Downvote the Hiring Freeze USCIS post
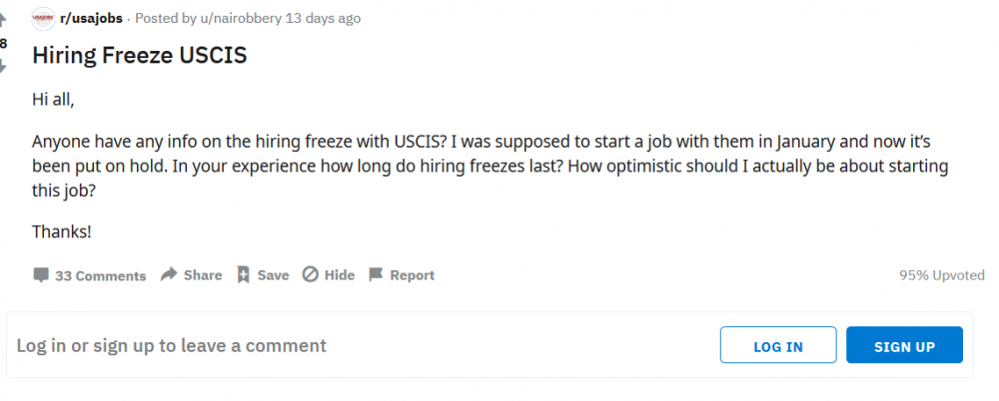This screenshot has width=999, height=401. 3,66
